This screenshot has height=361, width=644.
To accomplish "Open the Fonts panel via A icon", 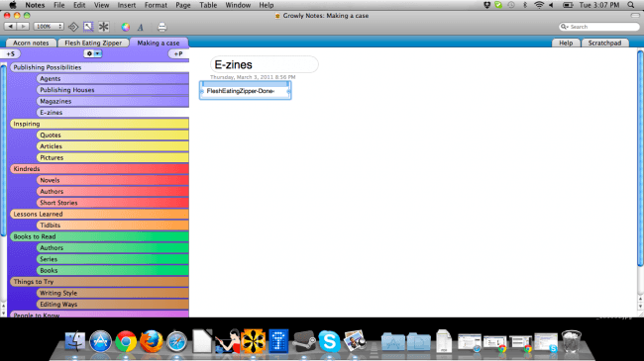I will (x=141, y=27).
